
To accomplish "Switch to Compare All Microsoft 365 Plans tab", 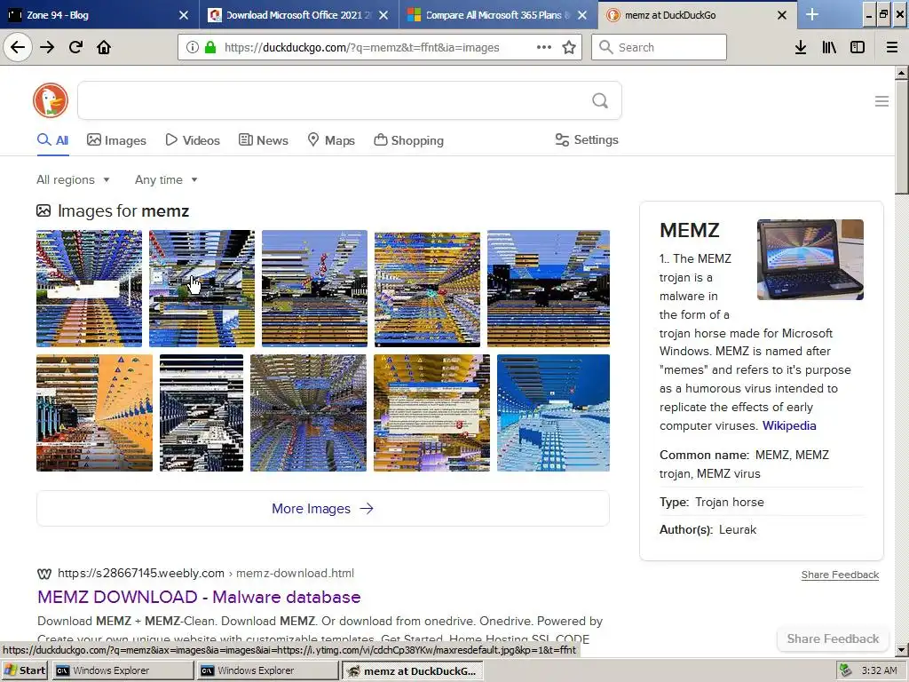I will pos(497,14).
